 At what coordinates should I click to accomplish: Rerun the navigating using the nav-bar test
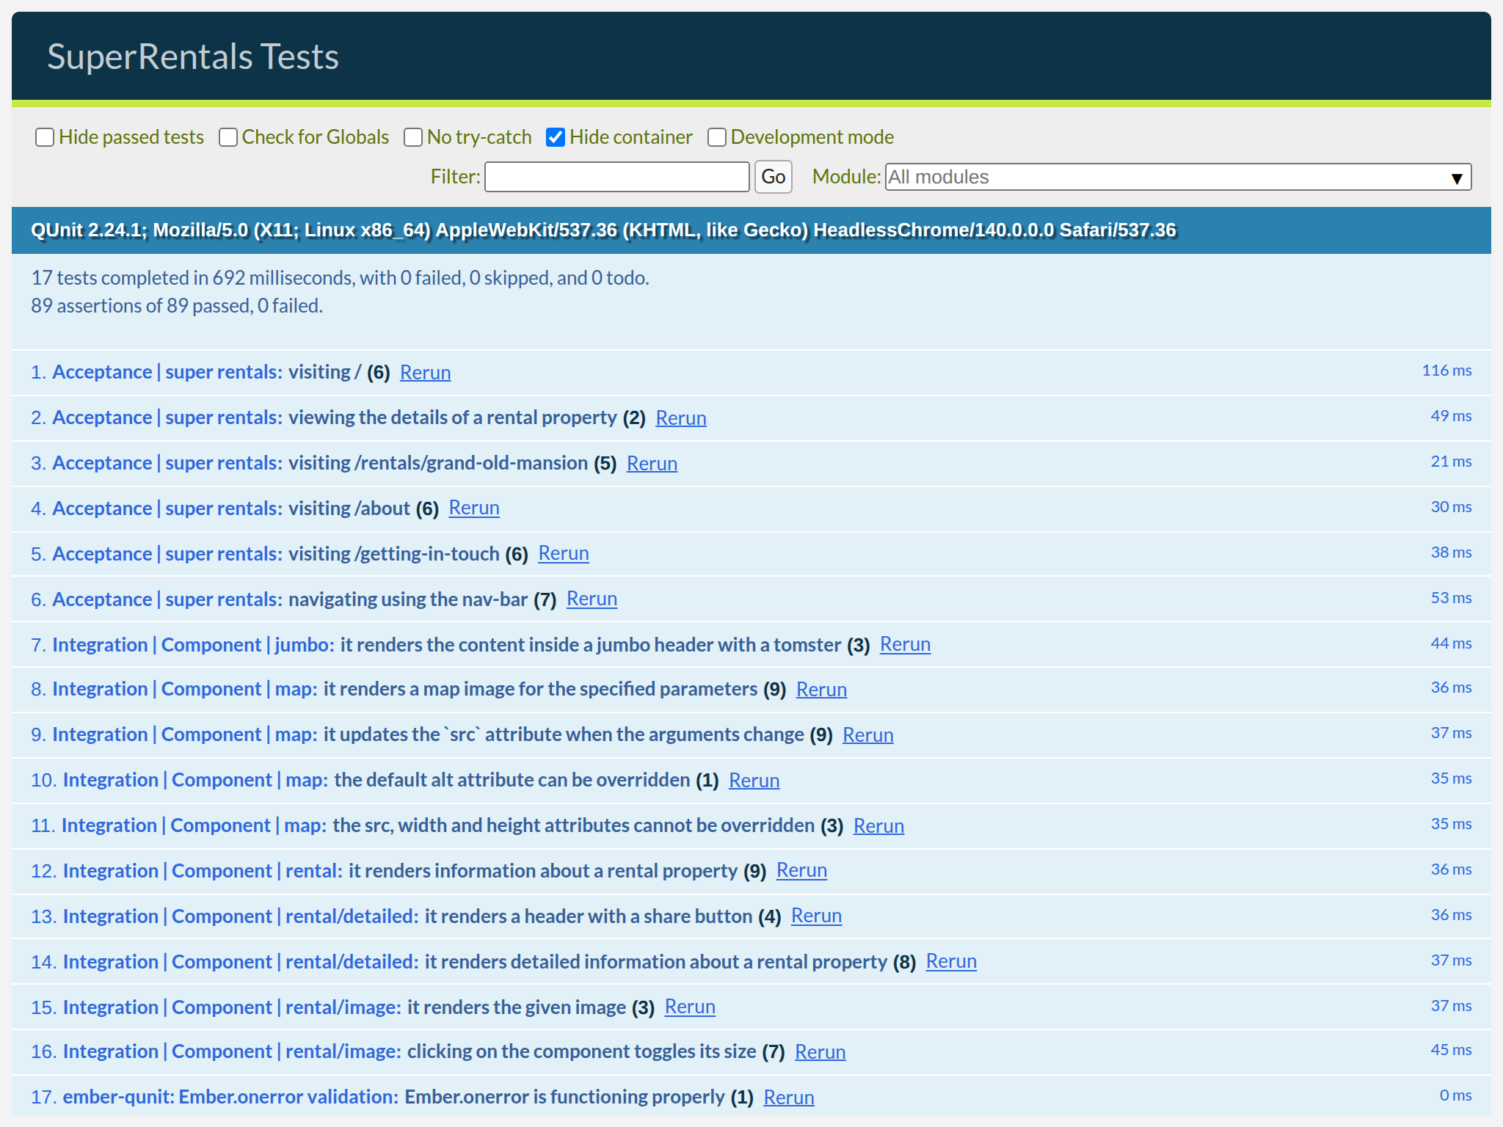[x=592, y=599]
